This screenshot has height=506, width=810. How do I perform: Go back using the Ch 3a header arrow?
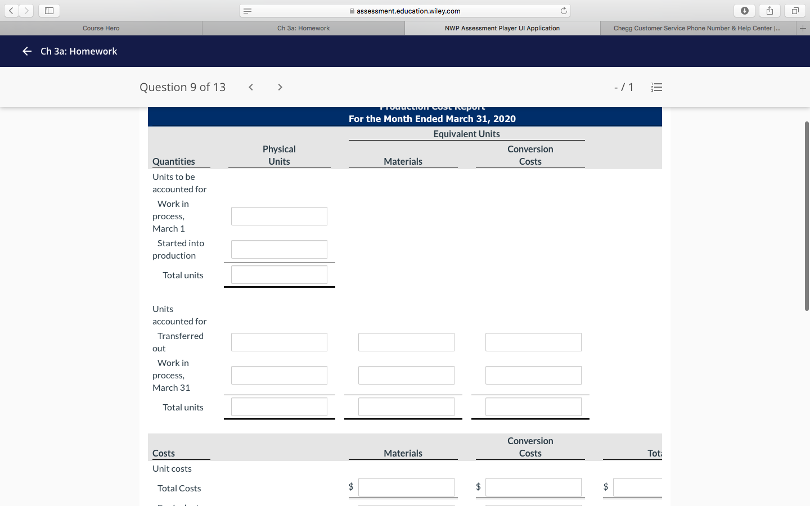[26, 51]
